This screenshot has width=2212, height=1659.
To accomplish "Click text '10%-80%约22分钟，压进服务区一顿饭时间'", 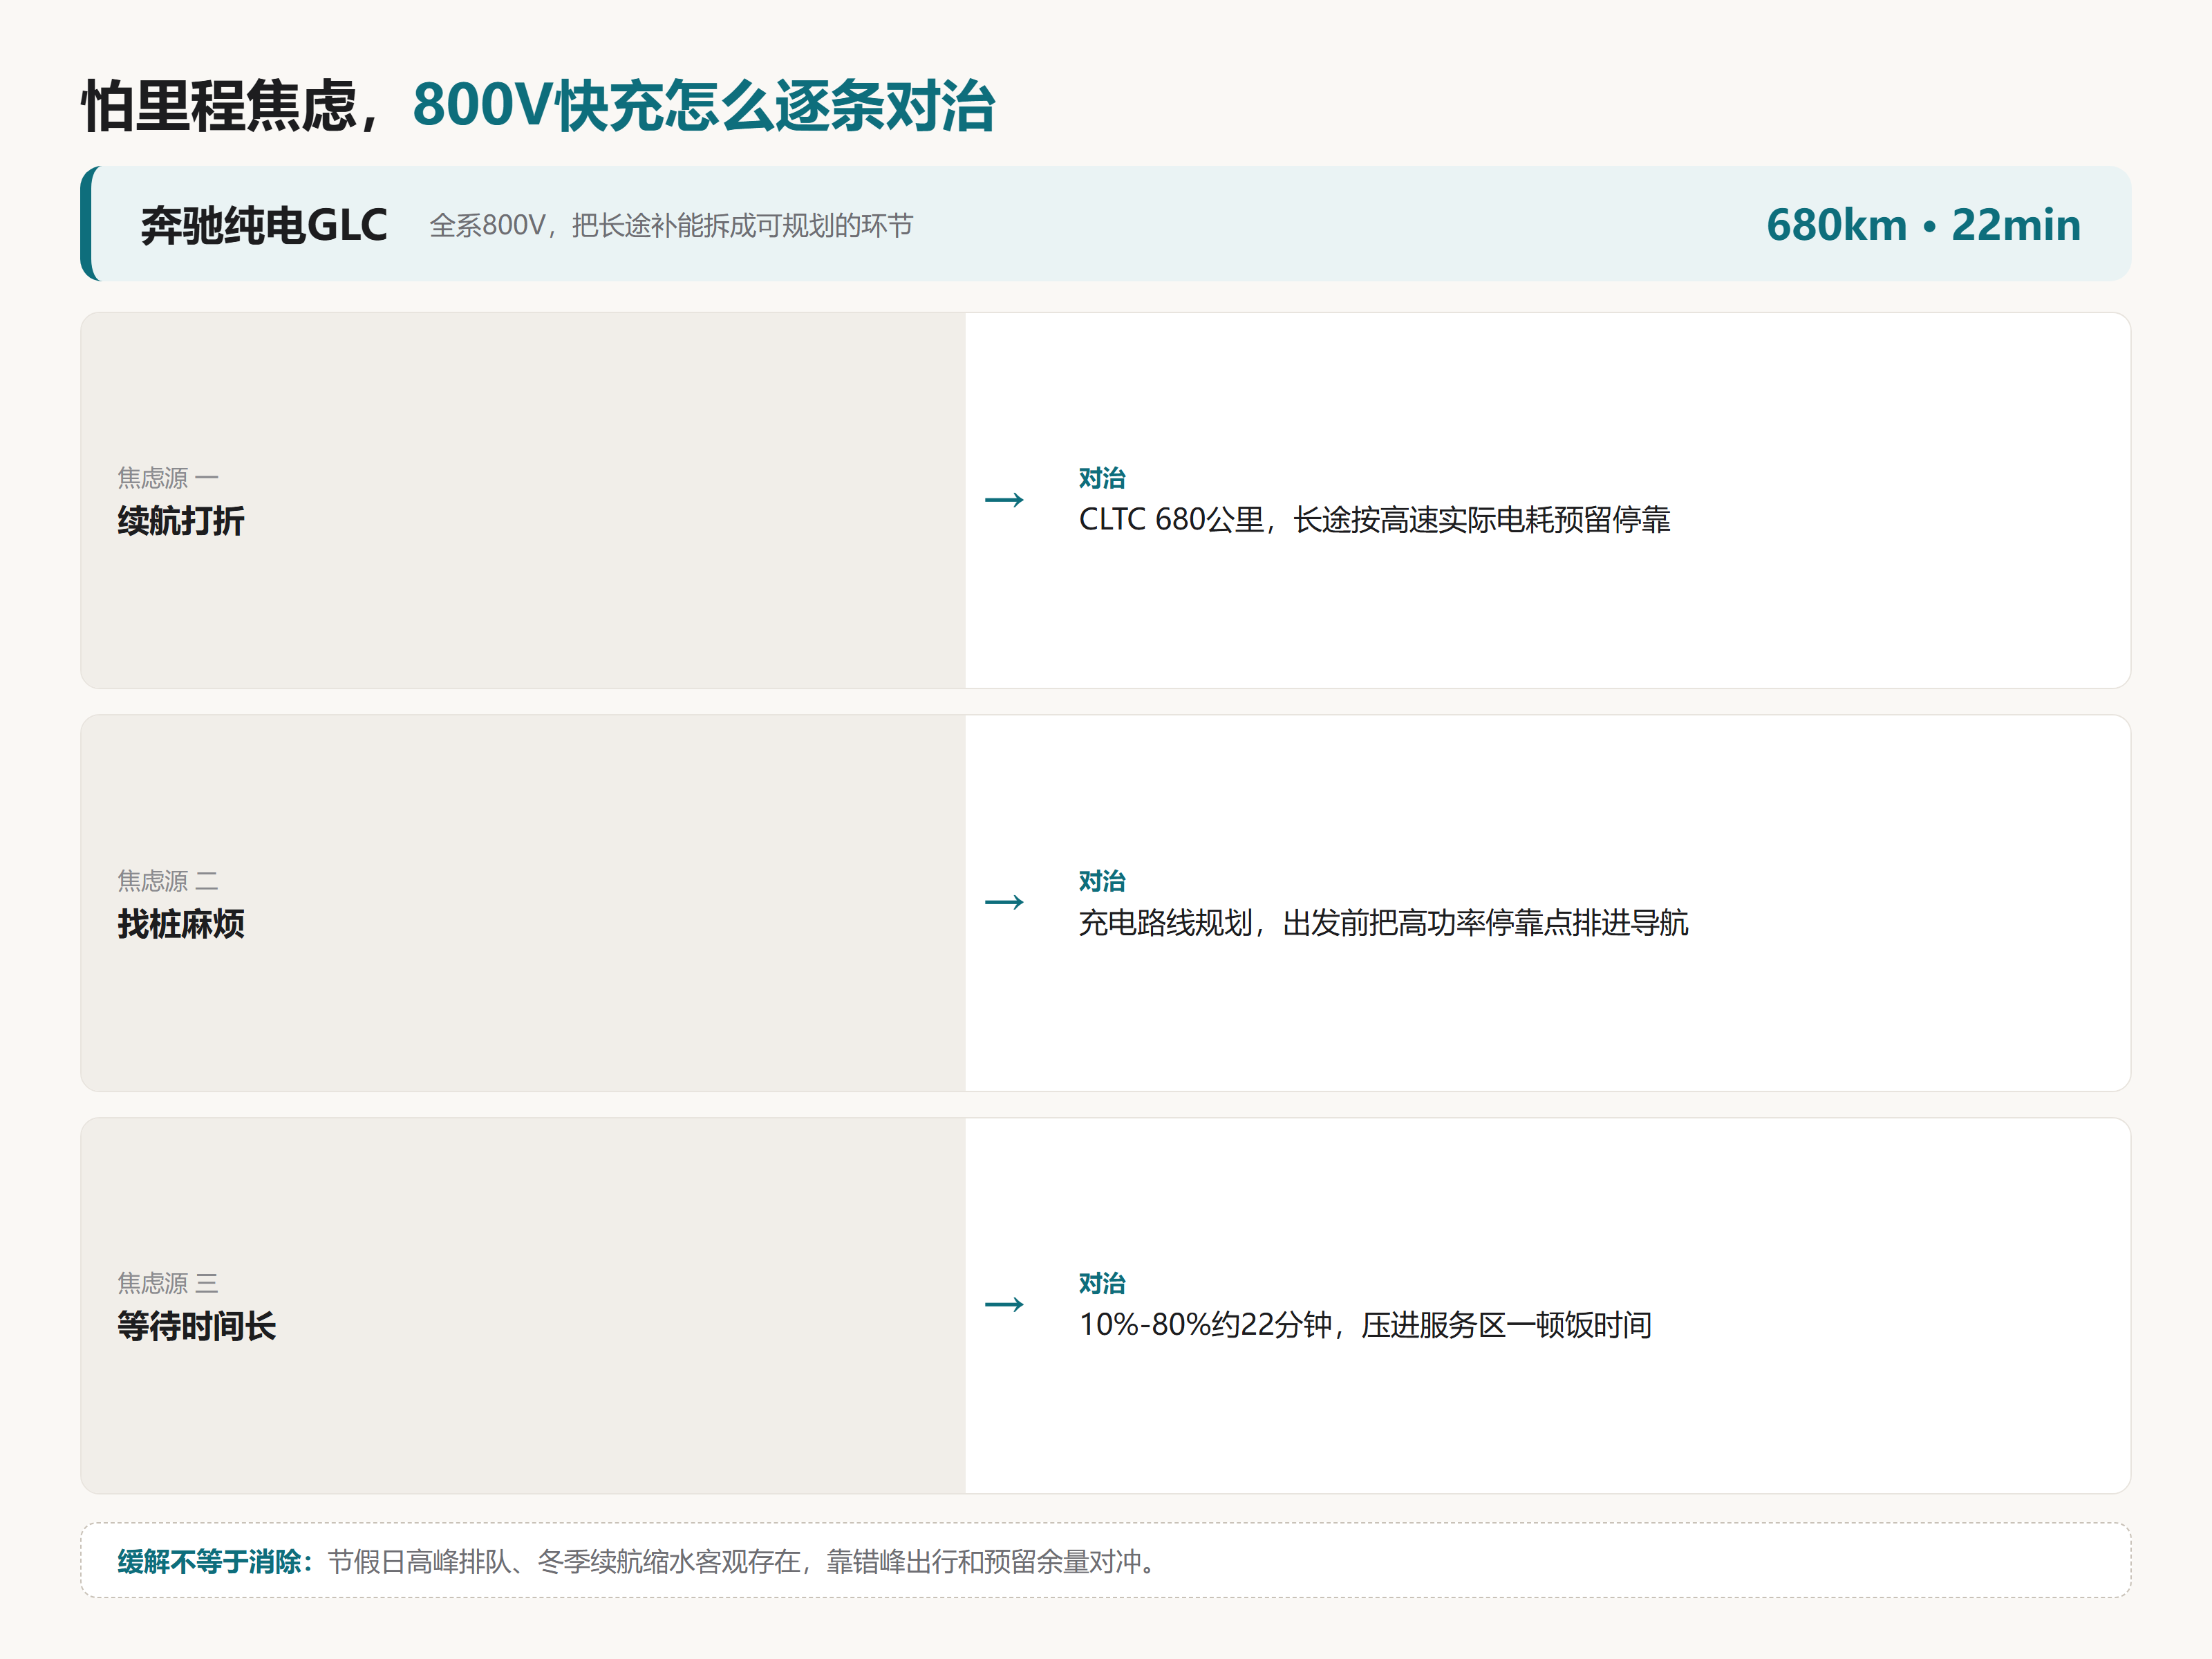I will [1365, 1325].
